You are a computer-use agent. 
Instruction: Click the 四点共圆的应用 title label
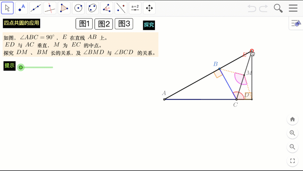click(x=22, y=23)
